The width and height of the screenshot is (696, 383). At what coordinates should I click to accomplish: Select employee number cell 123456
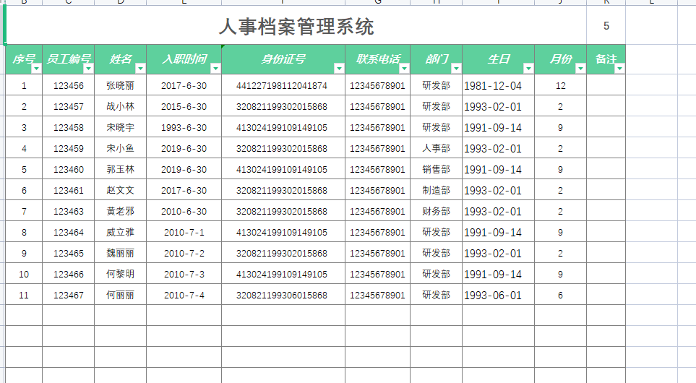[69, 86]
